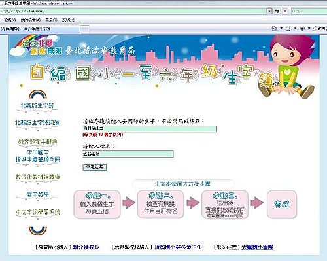This screenshot has width=327, height=261.
Task: Click the submit button below the file name field
Action: [95, 167]
